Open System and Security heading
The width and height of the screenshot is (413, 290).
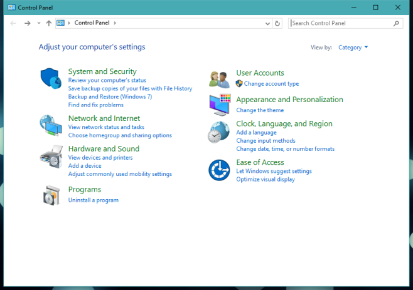102,71
